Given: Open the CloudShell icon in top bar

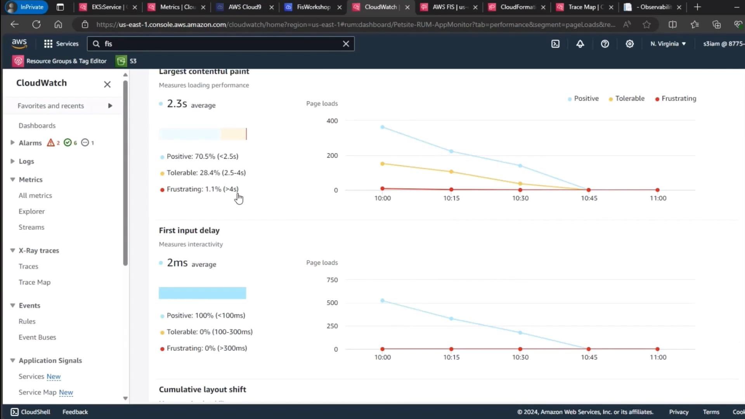Looking at the screenshot, I should pos(555,44).
